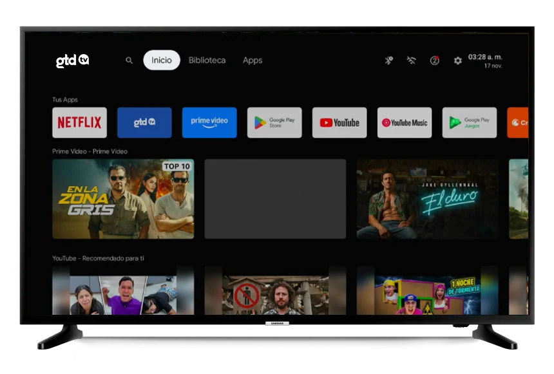The image size is (554, 374).
Task: Click the Tus Apps row heading
Action: pos(65,100)
